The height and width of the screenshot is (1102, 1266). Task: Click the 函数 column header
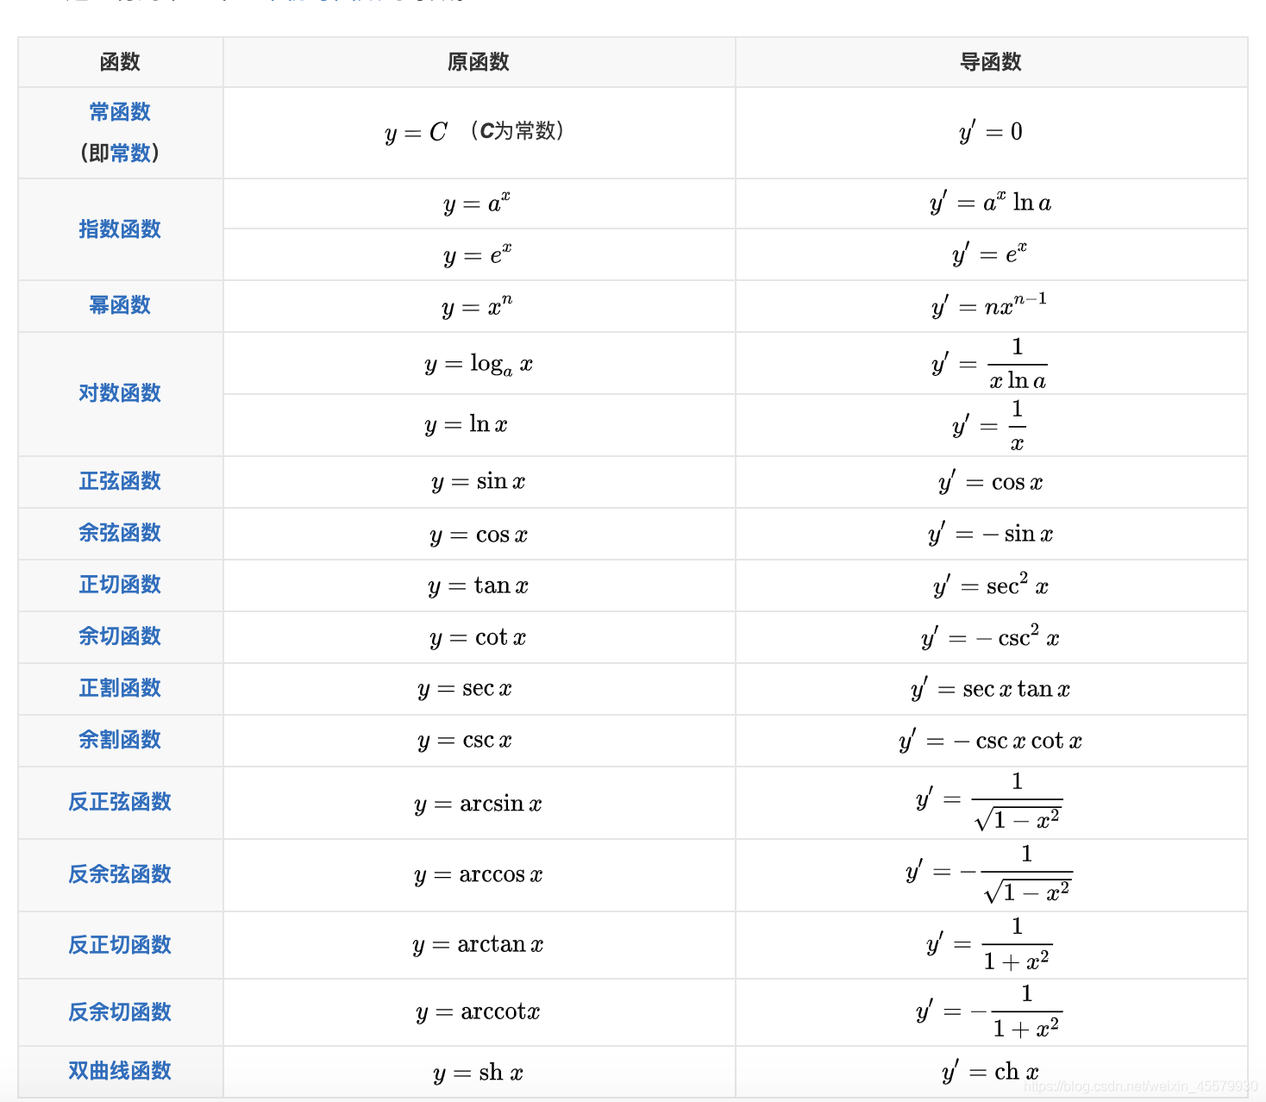click(x=120, y=62)
